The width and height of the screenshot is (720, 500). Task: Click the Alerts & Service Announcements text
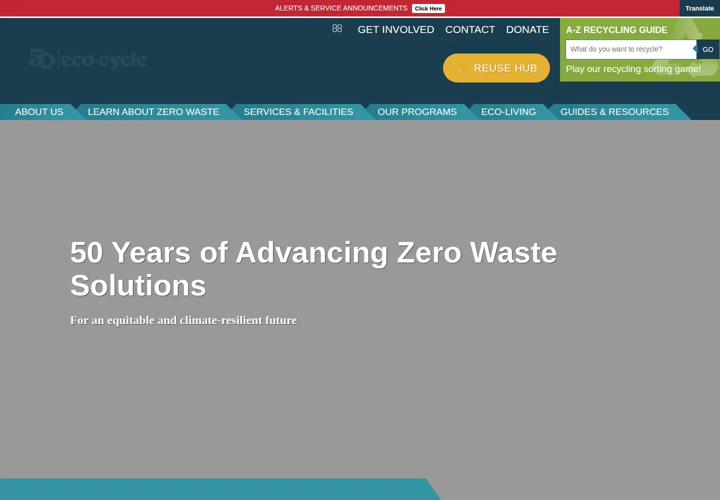341,8
